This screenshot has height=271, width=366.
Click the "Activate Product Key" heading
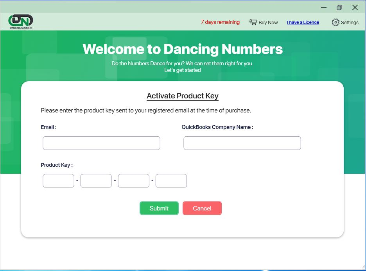(x=182, y=96)
